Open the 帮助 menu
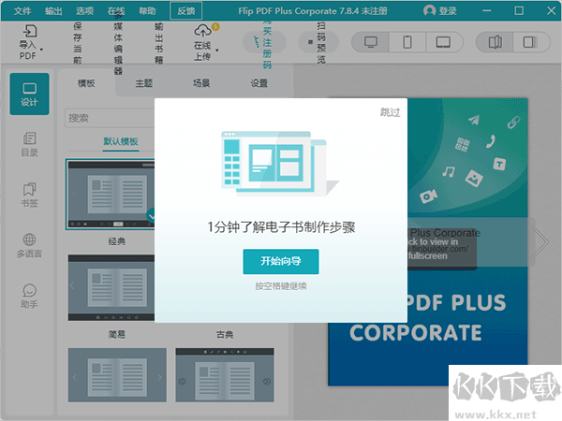This screenshot has height=421, width=562. click(147, 11)
